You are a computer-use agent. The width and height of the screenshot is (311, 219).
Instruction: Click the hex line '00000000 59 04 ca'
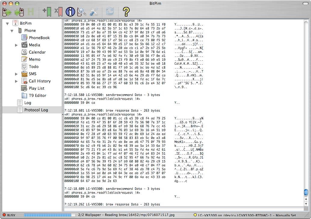79,103
